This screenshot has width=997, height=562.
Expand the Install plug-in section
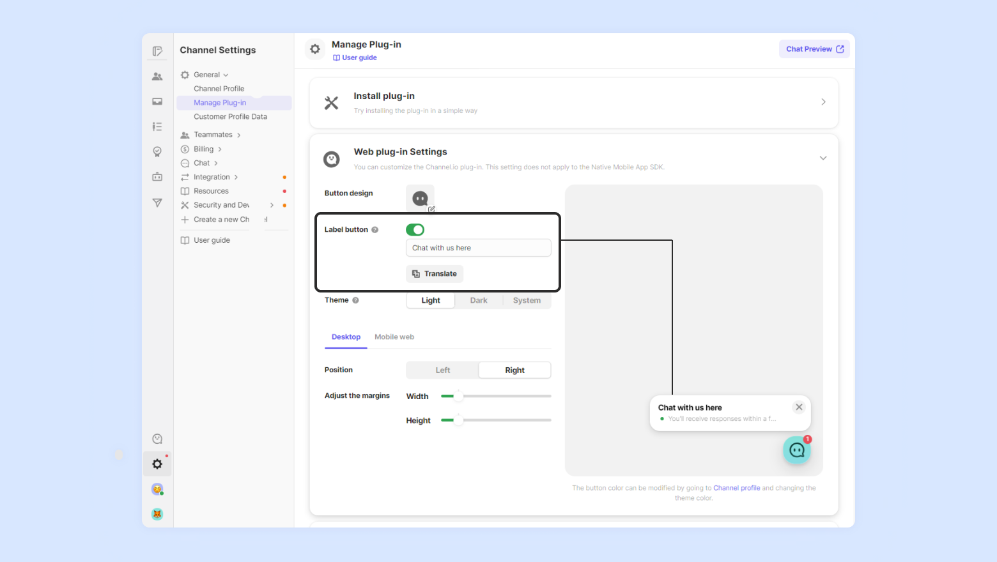coord(823,102)
